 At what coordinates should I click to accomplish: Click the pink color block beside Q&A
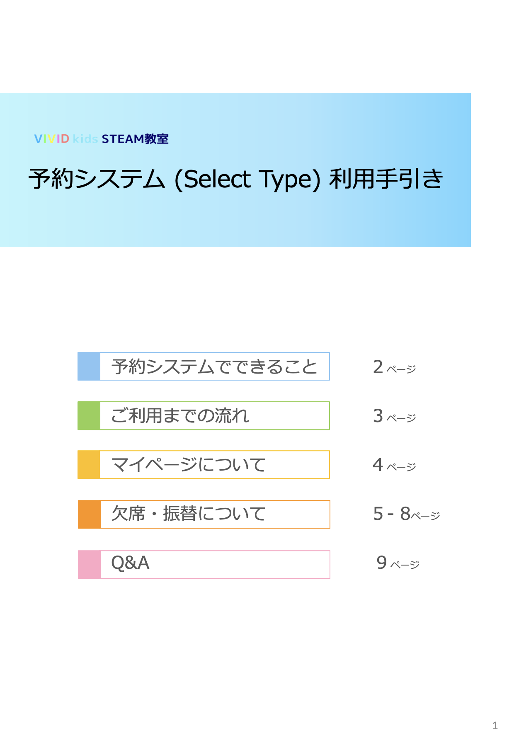point(90,564)
